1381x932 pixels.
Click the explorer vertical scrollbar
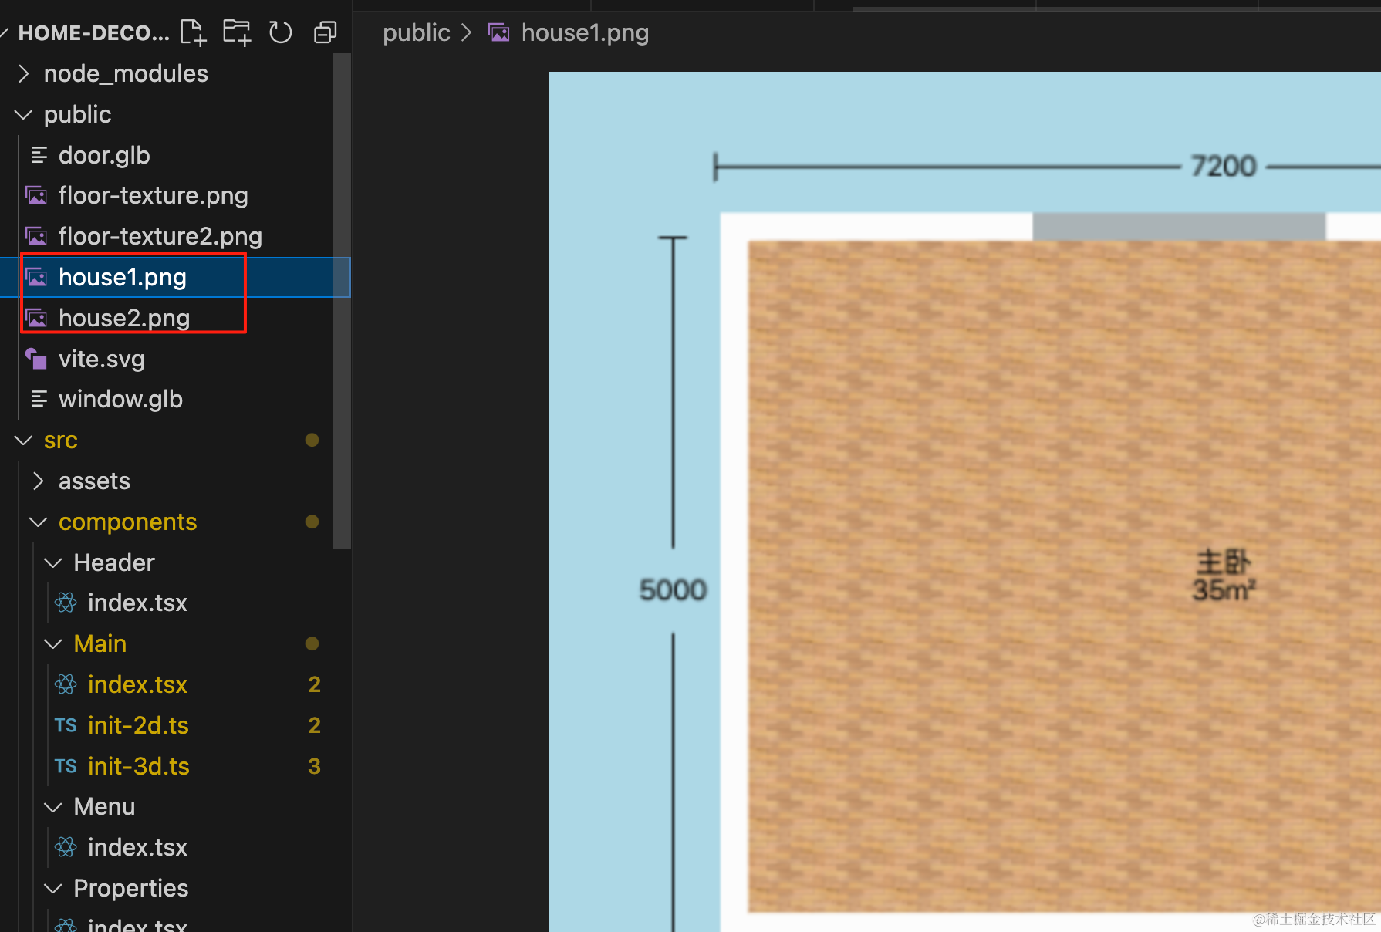(342, 301)
